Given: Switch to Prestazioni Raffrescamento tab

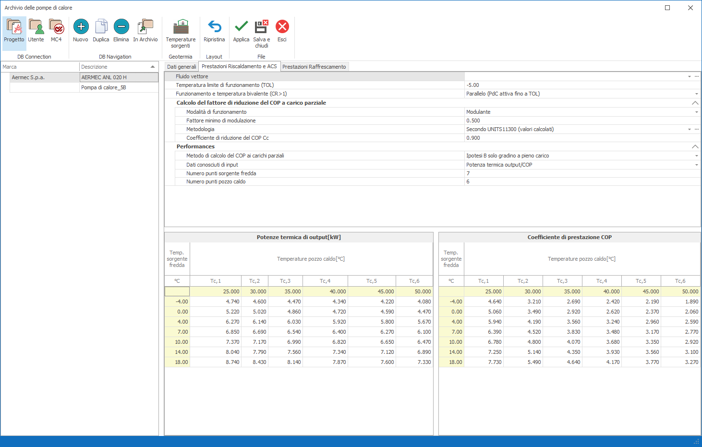Looking at the screenshot, I should 314,67.
